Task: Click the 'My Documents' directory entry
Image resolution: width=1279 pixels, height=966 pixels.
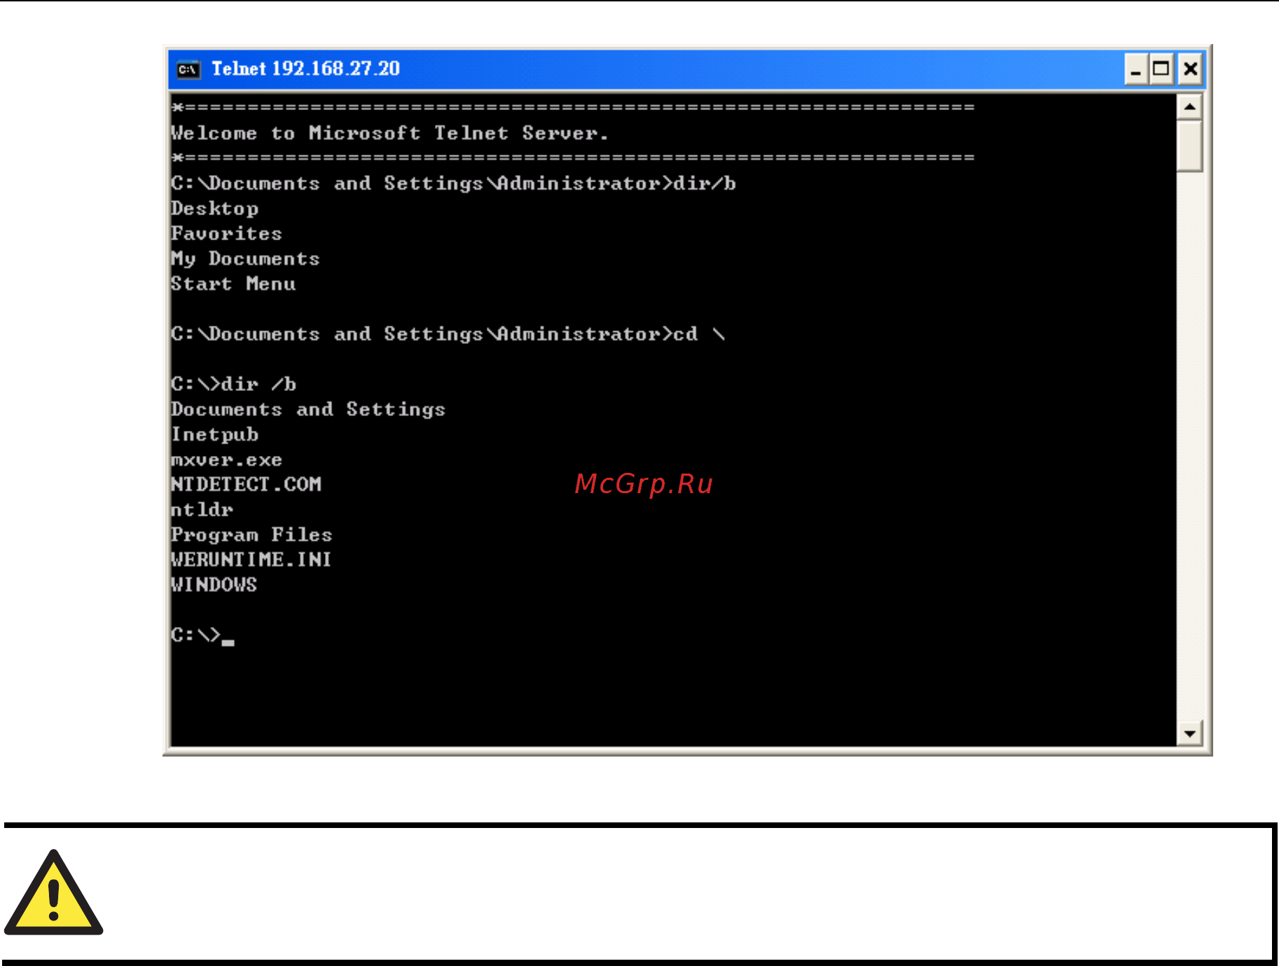Action: (x=245, y=259)
